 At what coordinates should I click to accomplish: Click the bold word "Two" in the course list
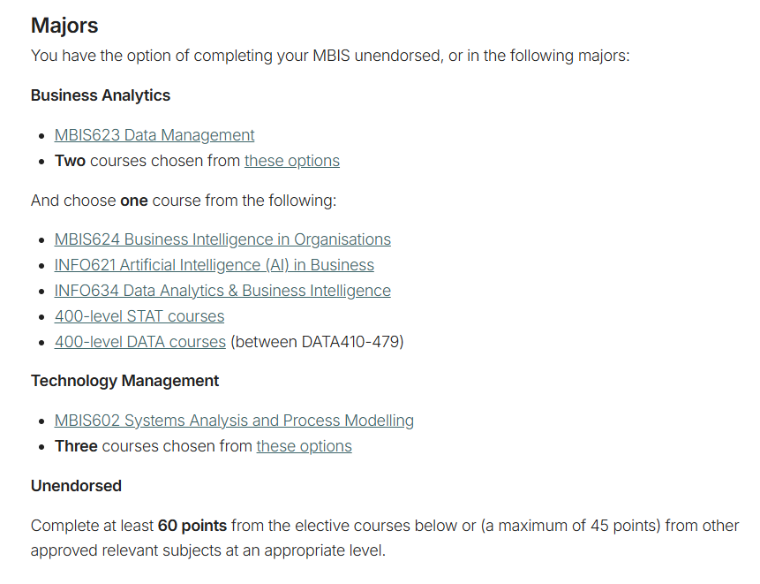[x=71, y=161]
